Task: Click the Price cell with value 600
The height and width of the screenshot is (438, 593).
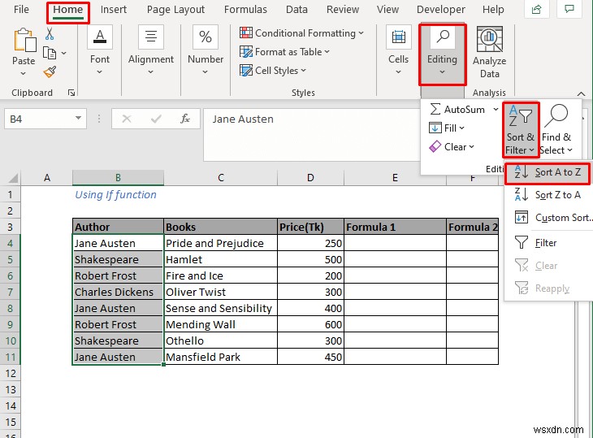Action: [310, 324]
